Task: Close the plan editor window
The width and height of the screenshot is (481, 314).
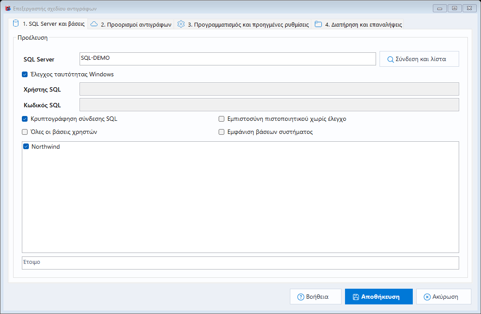Action: [469, 8]
